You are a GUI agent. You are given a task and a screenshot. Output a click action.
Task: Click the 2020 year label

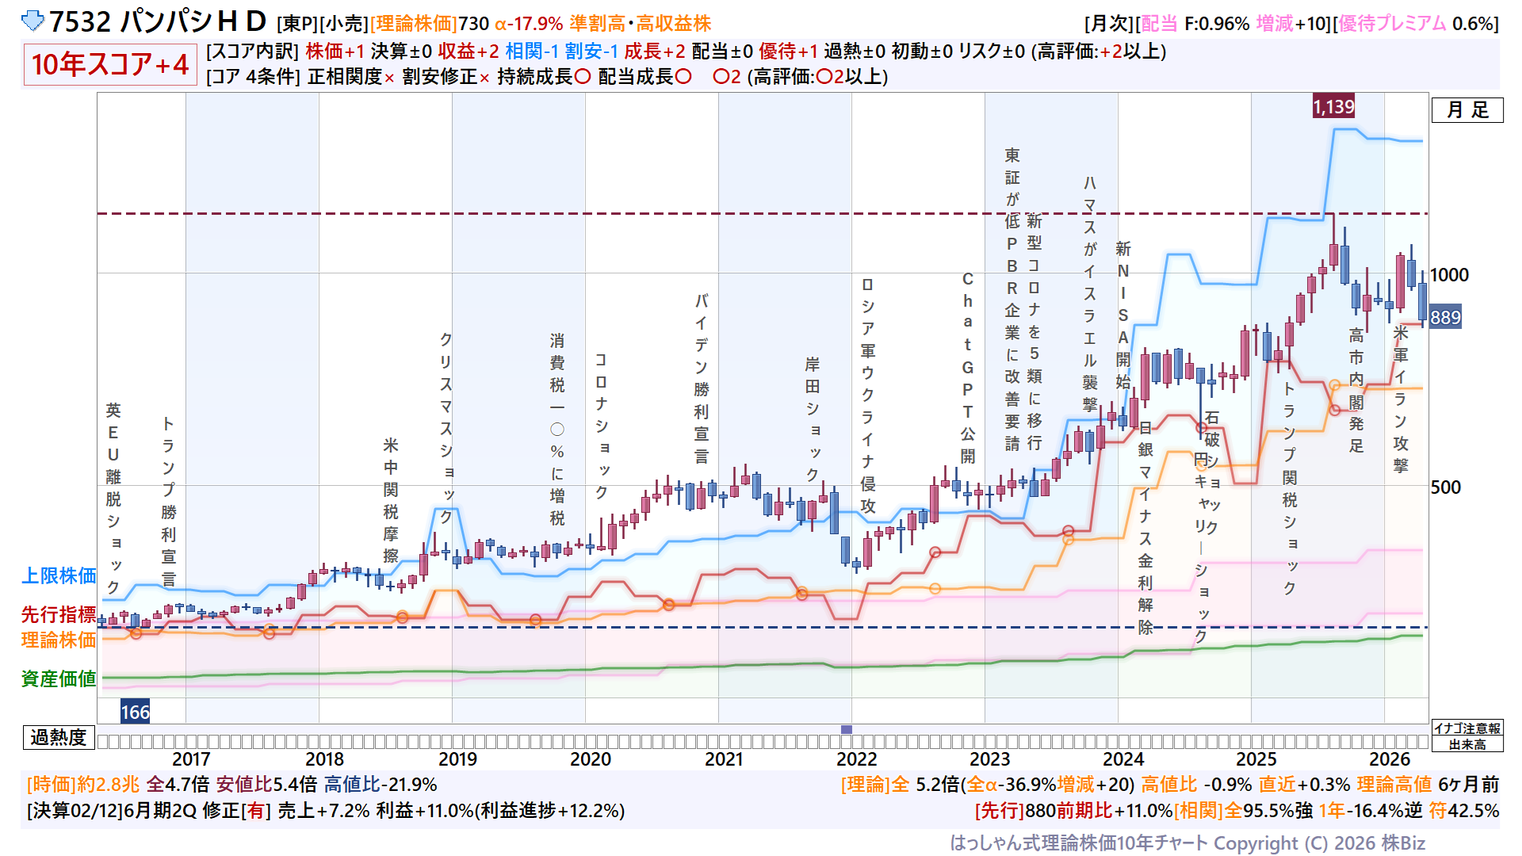[x=591, y=759]
